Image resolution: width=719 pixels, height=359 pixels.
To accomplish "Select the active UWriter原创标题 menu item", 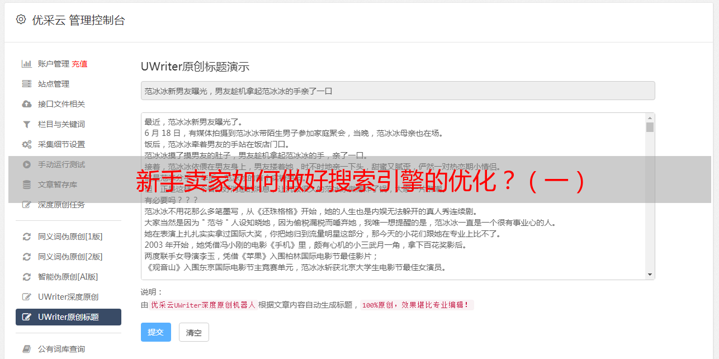I will tap(68, 317).
